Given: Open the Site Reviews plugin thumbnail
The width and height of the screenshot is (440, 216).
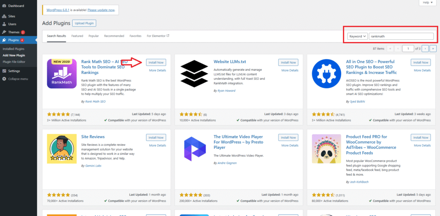Looking at the screenshot, I should click(62, 149).
